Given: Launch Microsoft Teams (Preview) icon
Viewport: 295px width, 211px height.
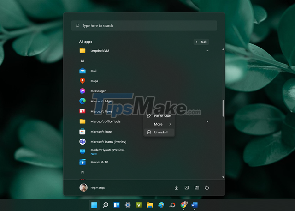Looking at the screenshot, I should coord(83,141).
